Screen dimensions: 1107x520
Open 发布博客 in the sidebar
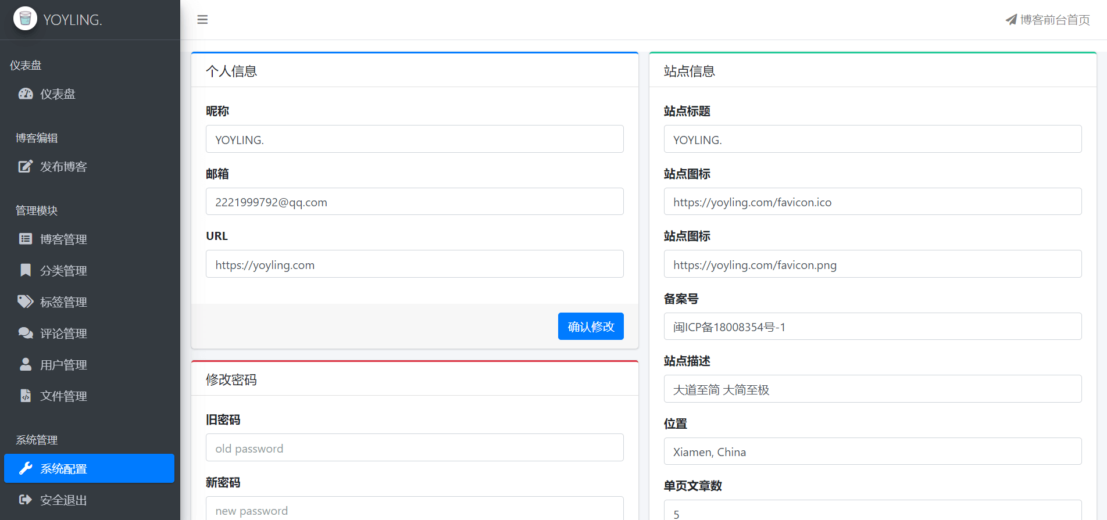click(x=89, y=167)
